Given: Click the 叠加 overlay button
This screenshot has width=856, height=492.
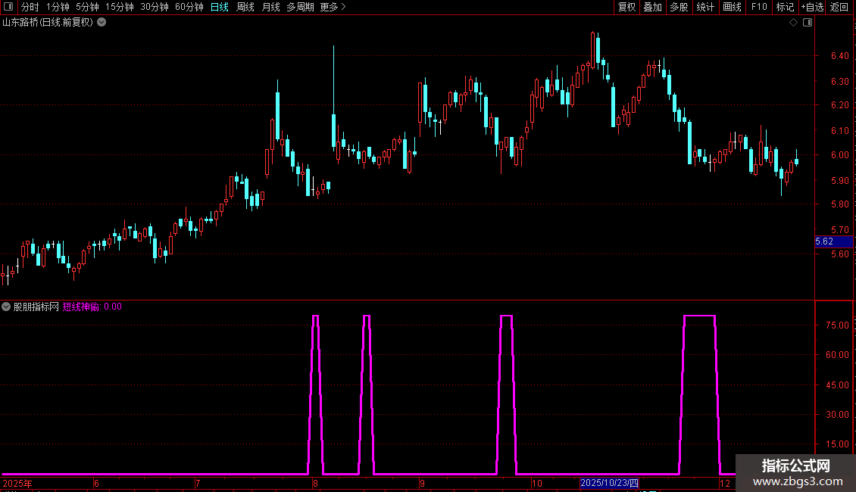Looking at the screenshot, I should [x=652, y=7].
